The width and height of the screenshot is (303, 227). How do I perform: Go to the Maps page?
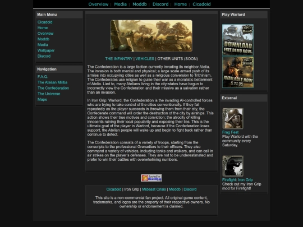point(42,99)
